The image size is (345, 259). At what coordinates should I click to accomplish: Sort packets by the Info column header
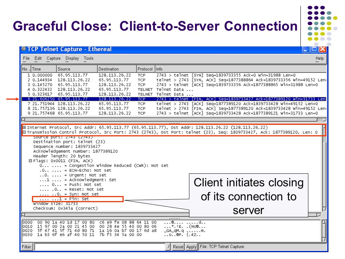(x=240, y=69)
